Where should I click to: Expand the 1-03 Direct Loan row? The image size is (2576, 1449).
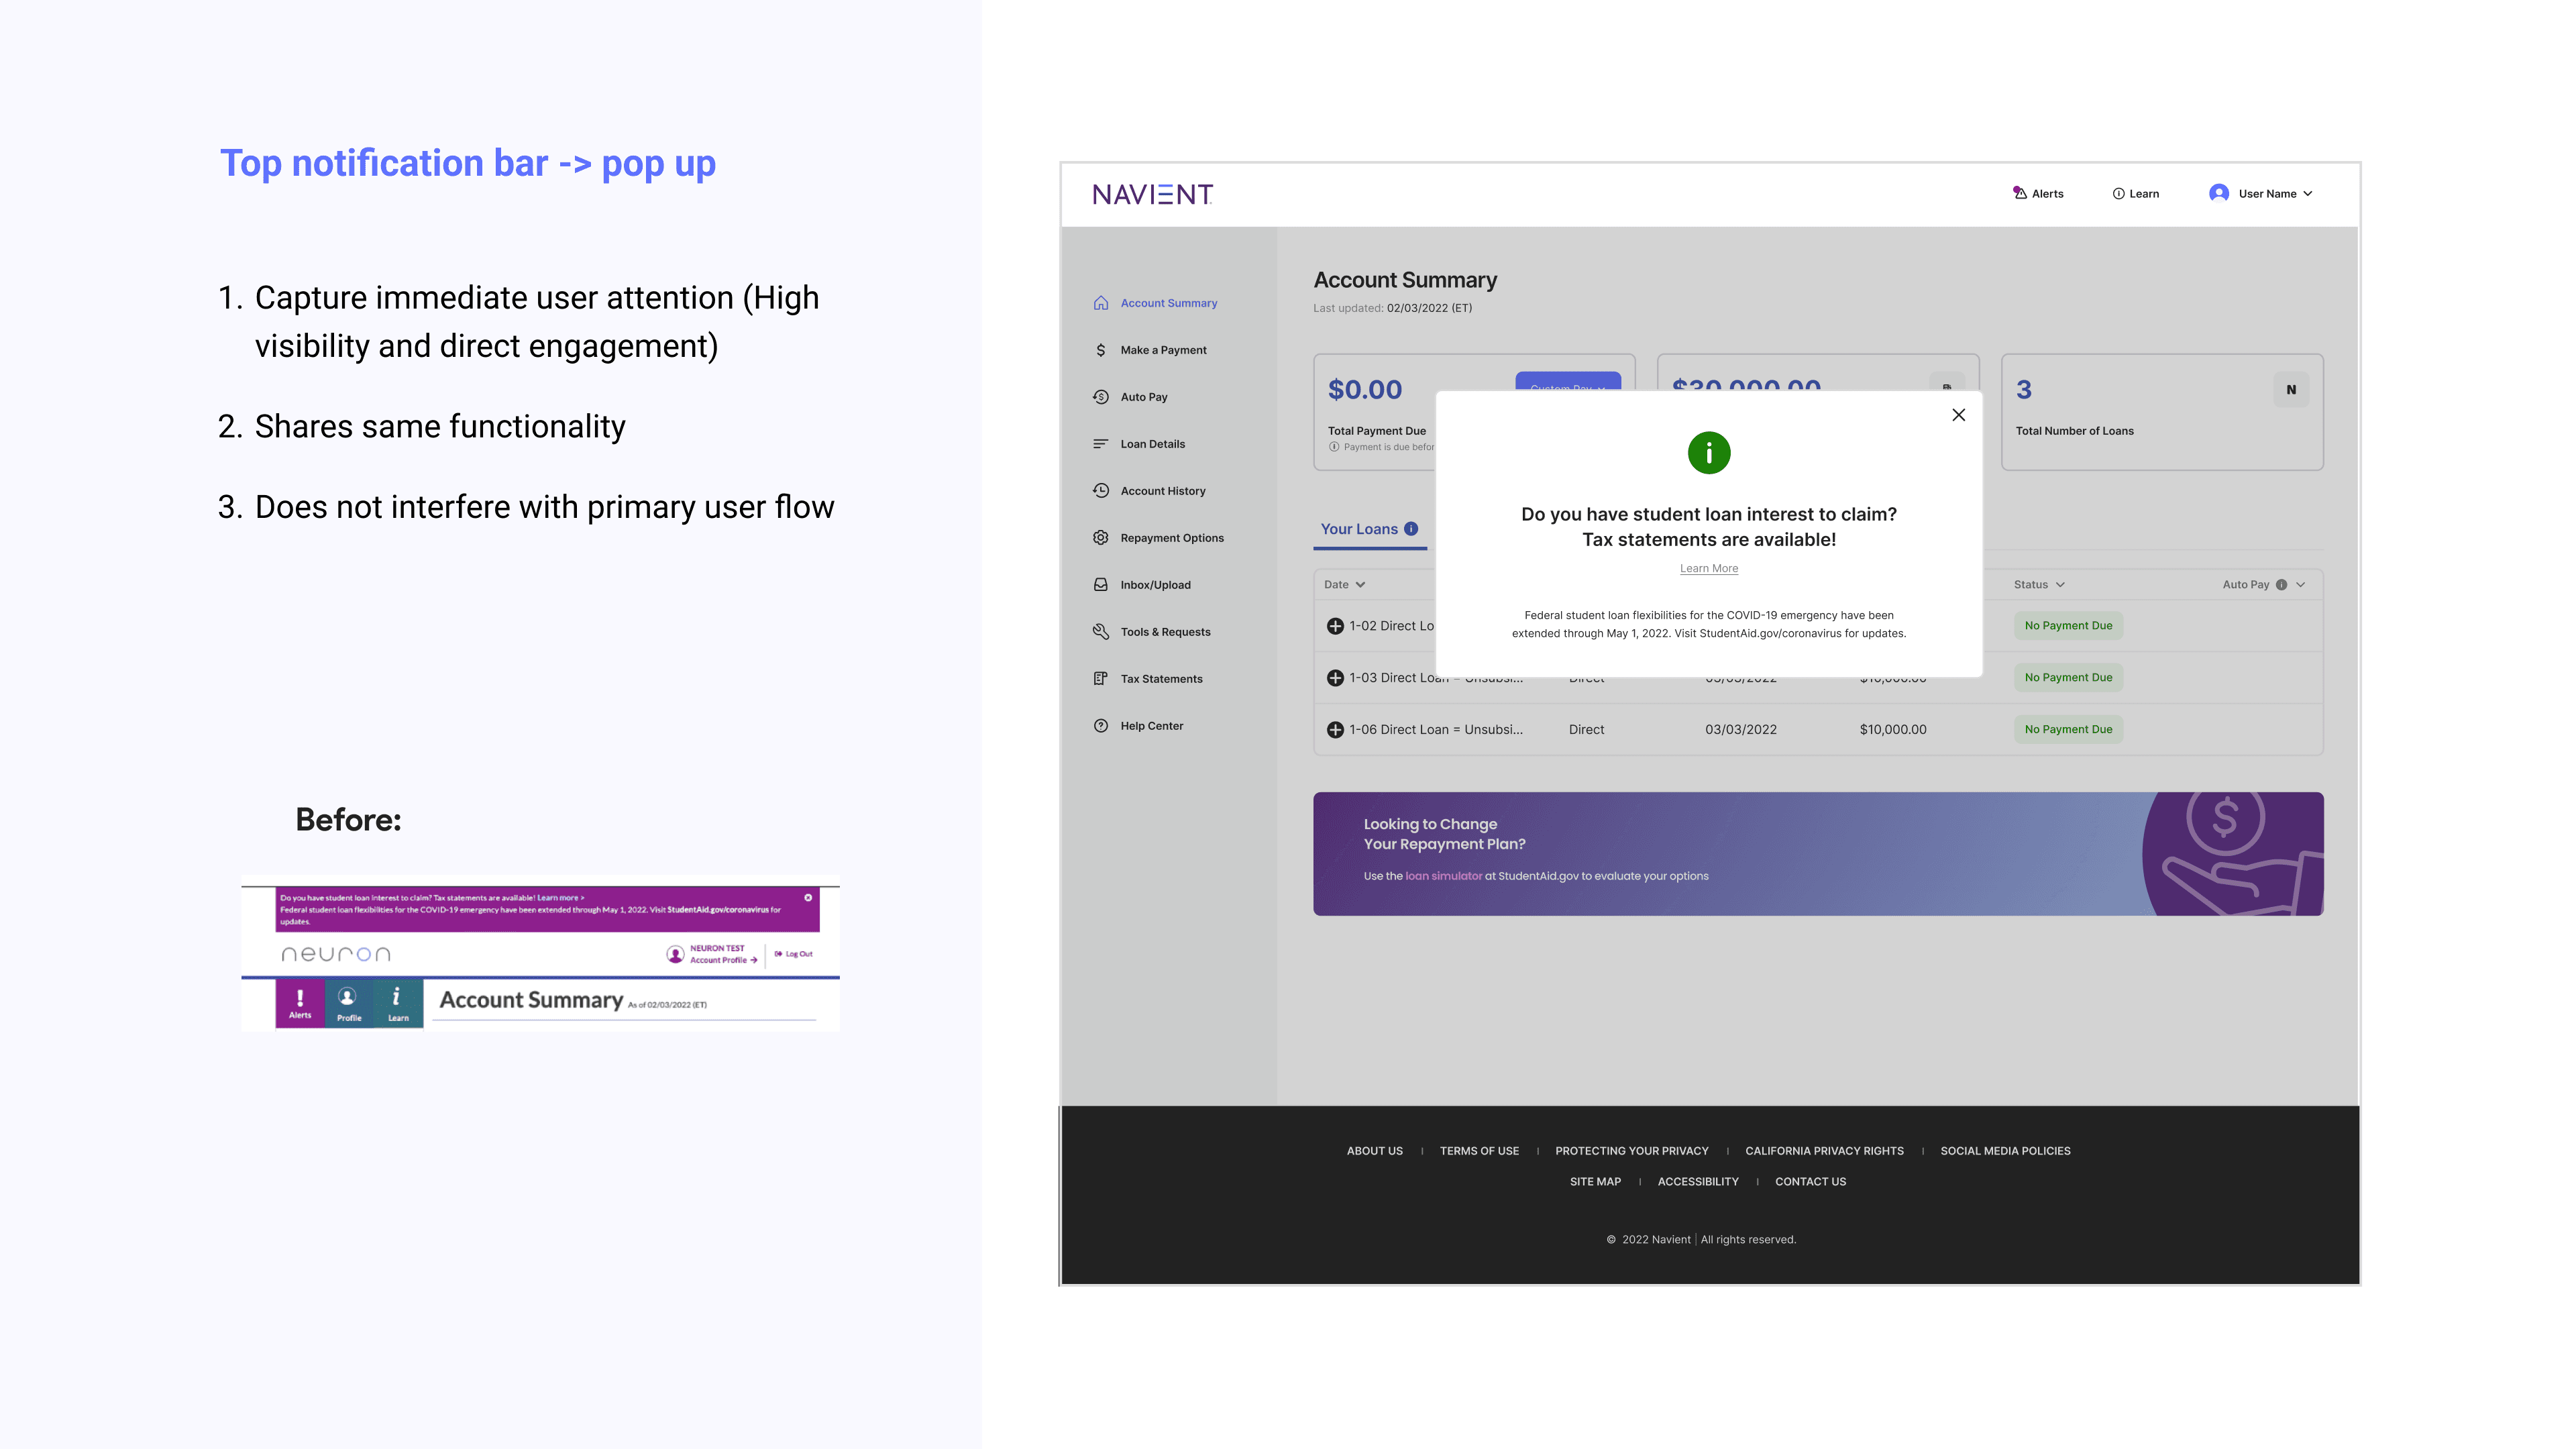[x=1335, y=678]
